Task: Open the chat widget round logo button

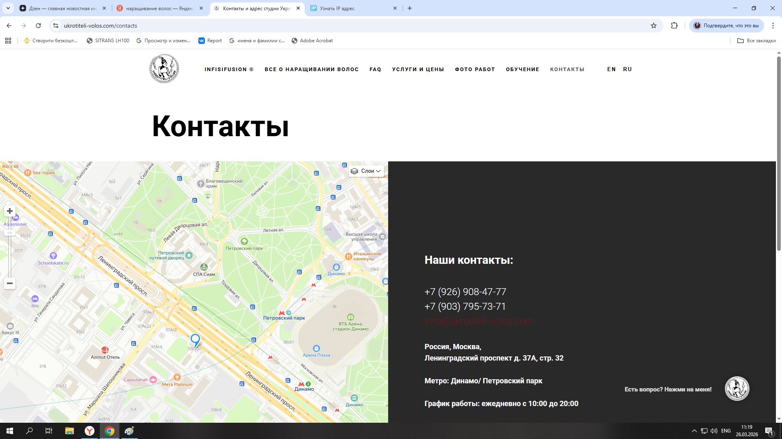Action: pyautogui.click(x=737, y=389)
